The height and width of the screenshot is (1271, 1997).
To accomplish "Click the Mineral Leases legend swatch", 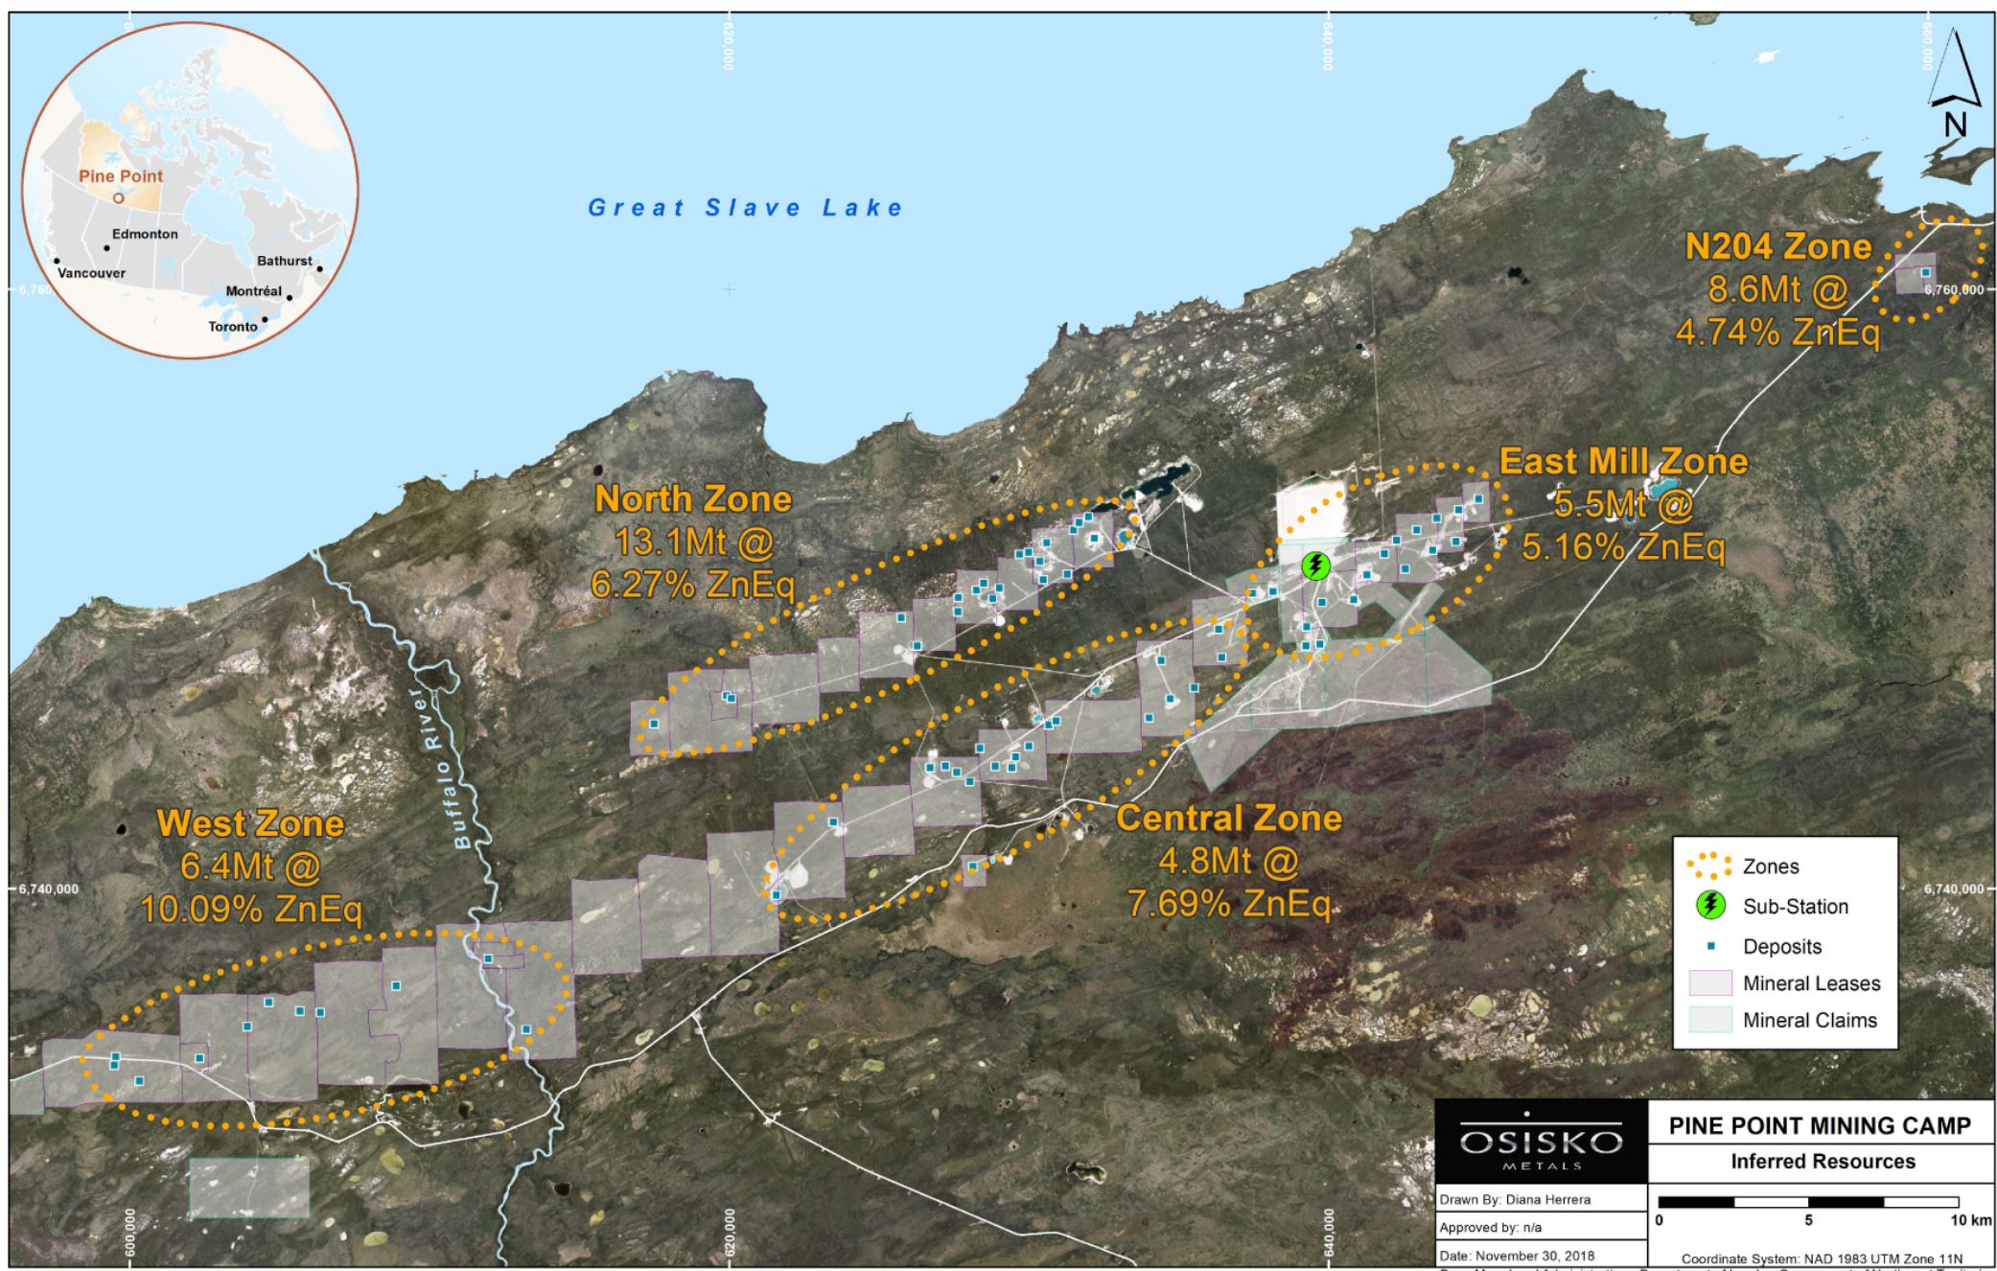I will [x=1709, y=983].
